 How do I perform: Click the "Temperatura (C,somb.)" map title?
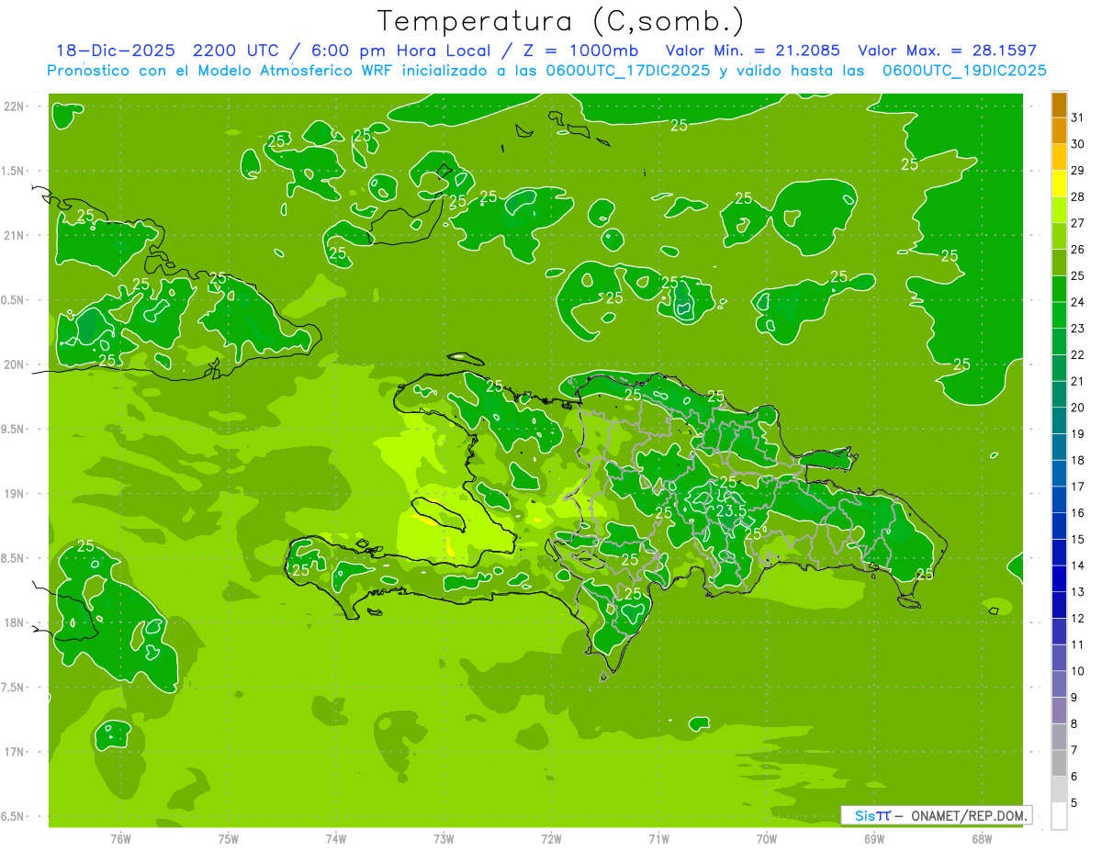point(561,21)
